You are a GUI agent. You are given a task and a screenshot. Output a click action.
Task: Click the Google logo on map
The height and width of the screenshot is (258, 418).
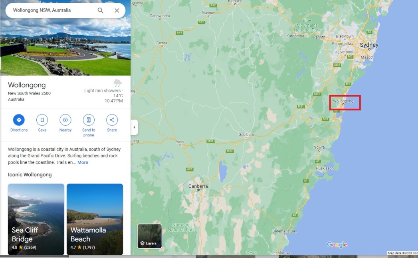(337, 244)
